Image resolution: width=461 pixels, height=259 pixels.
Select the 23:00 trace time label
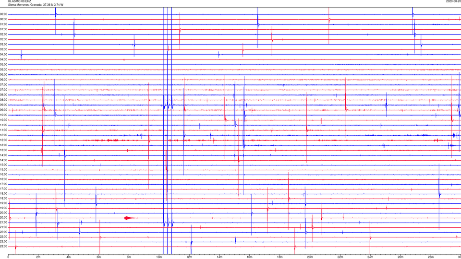(x=4, y=242)
